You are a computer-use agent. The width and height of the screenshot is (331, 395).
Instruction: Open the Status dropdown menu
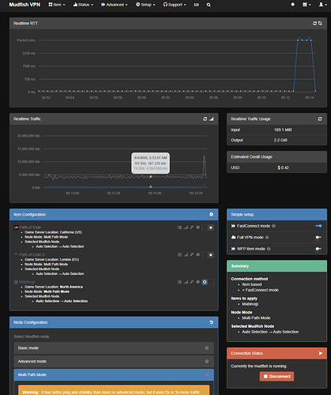(x=83, y=5)
